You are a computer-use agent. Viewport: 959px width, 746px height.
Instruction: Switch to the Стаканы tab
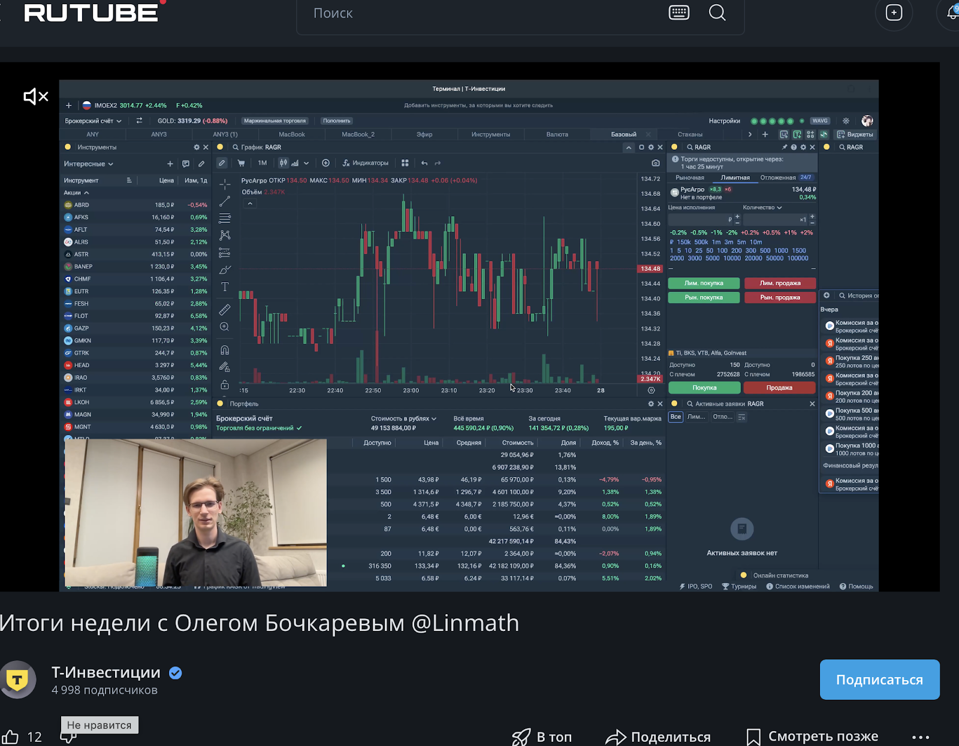(689, 134)
